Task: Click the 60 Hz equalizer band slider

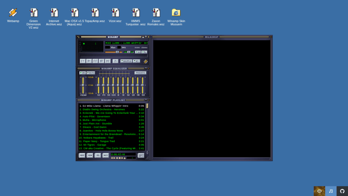Action: pos(98,85)
